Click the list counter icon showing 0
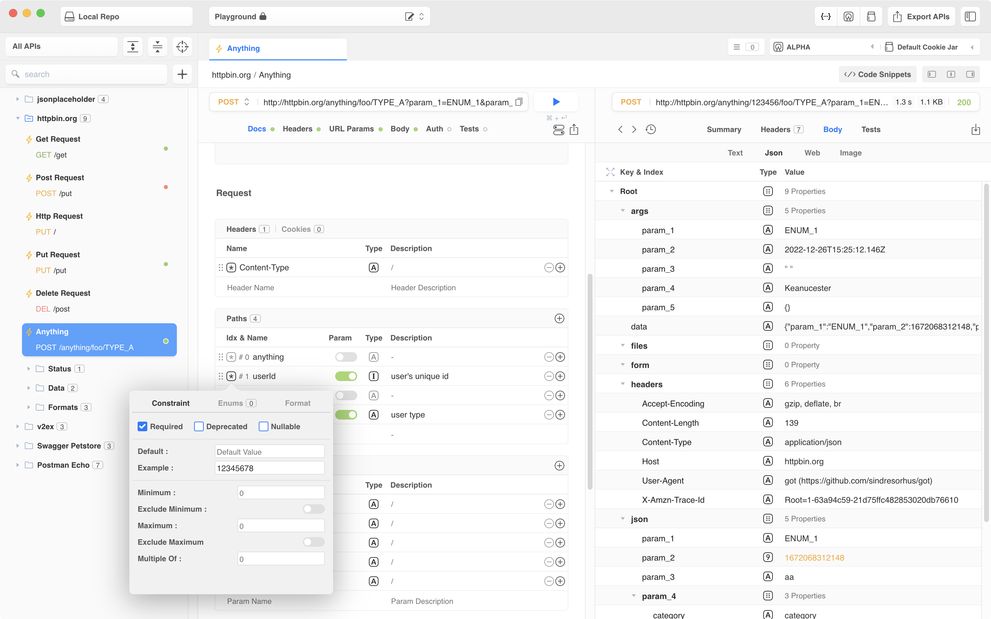Screen dimensions: 991x619 (746, 47)
